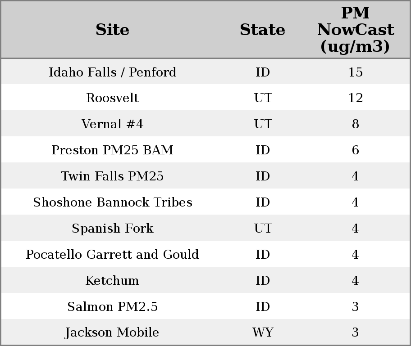Select Shoshone Bannock Tribes site

point(112,202)
